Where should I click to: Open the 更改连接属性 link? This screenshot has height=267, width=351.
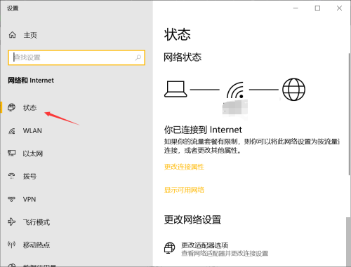(x=184, y=167)
